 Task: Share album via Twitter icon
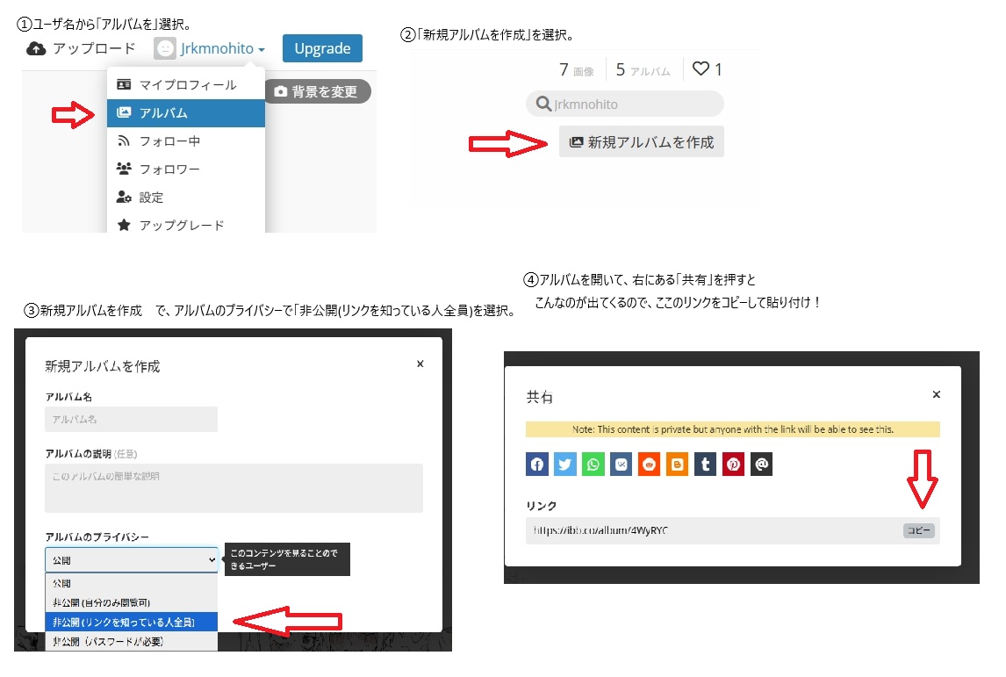pyautogui.click(x=565, y=465)
